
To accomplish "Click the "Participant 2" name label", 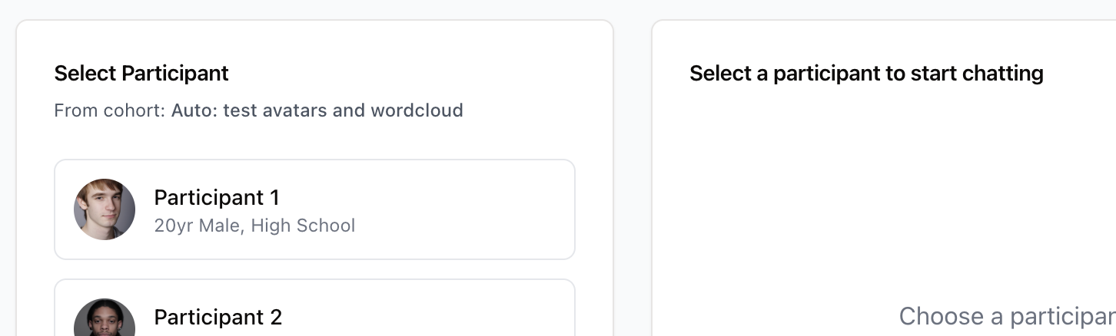I will pos(218,317).
